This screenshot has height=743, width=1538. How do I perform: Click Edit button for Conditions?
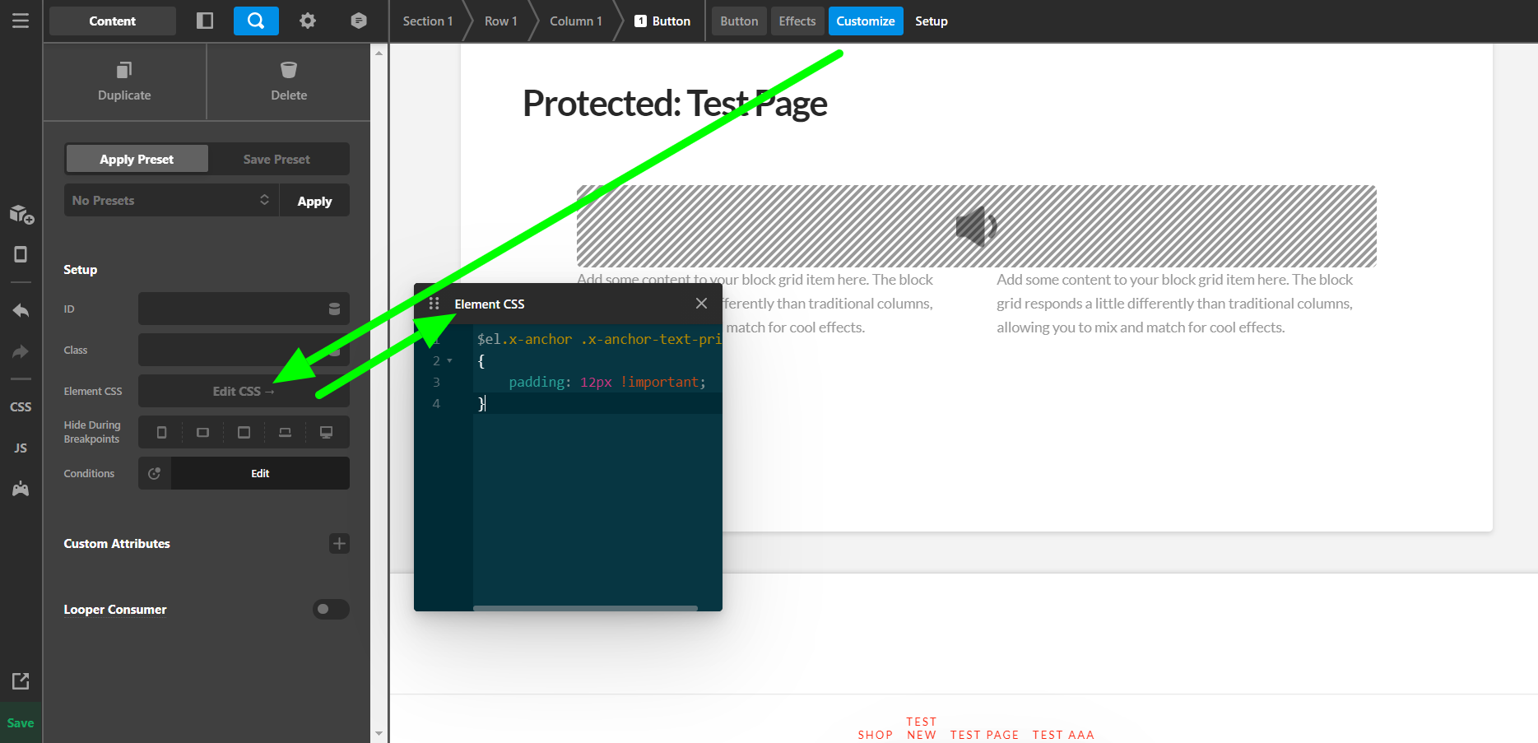click(260, 473)
